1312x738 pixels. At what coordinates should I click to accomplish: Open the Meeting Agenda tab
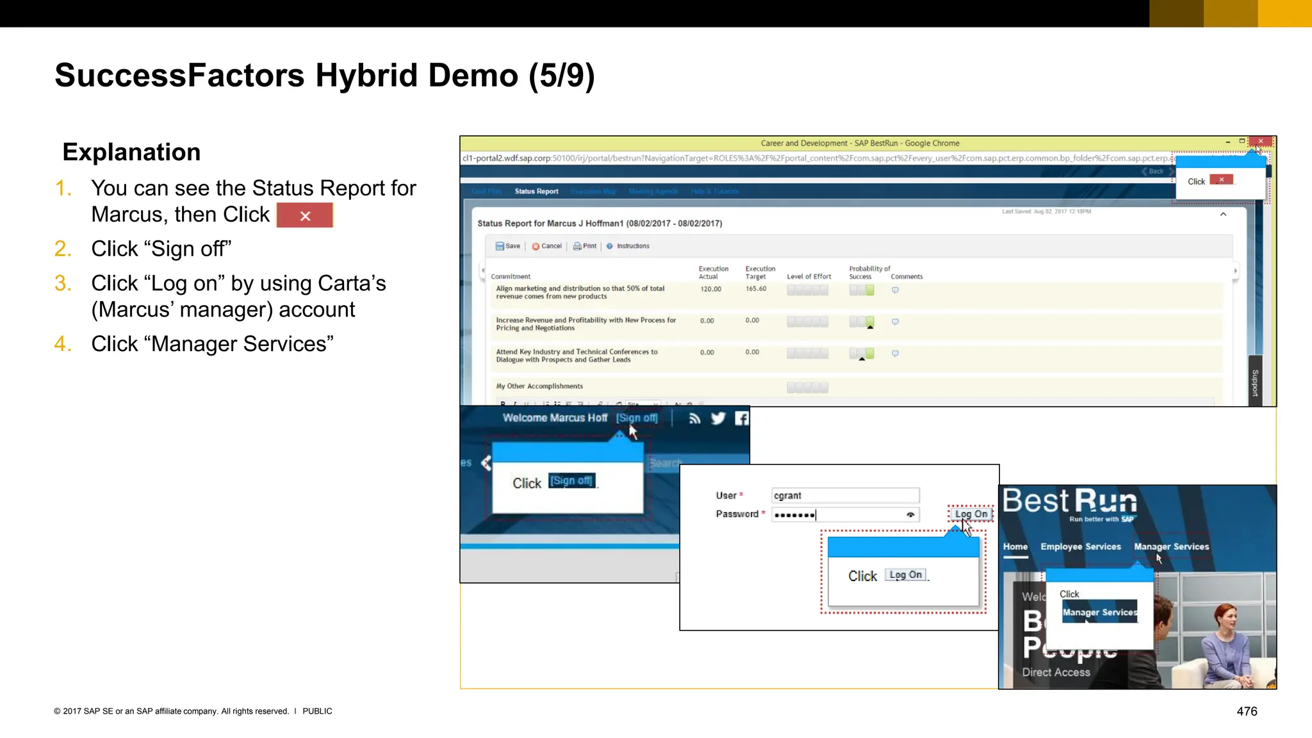(653, 192)
